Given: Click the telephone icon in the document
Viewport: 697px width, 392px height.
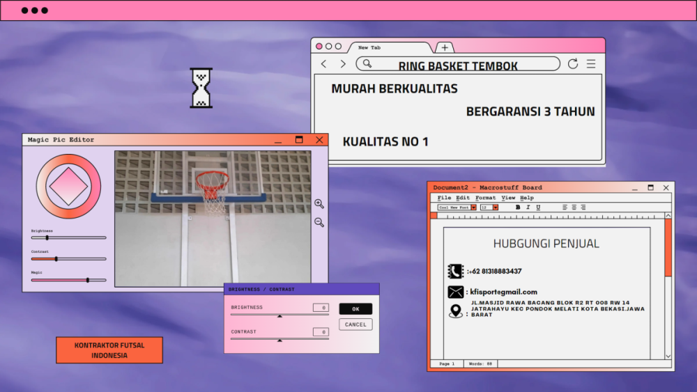Looking at the screenshot, I should tap(455, 272).
